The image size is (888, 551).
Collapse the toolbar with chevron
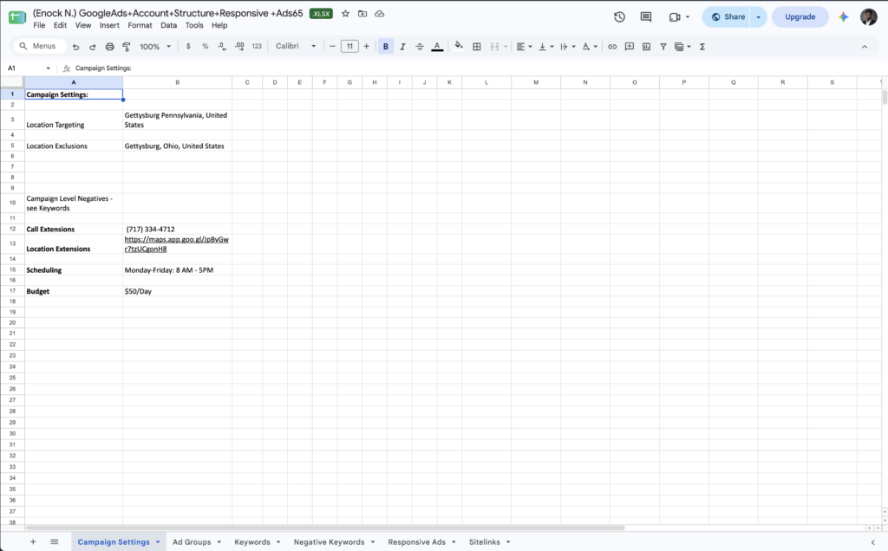[x=865, y=47]
